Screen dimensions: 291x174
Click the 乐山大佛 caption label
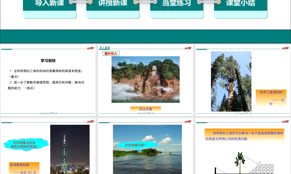pos(145,109)
